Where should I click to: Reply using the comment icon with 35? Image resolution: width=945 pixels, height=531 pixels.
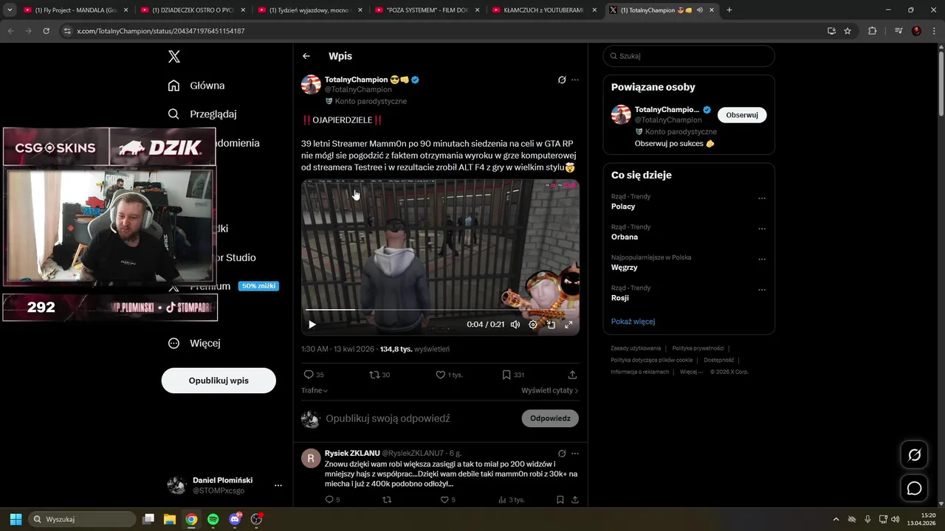tap(314, 375)
